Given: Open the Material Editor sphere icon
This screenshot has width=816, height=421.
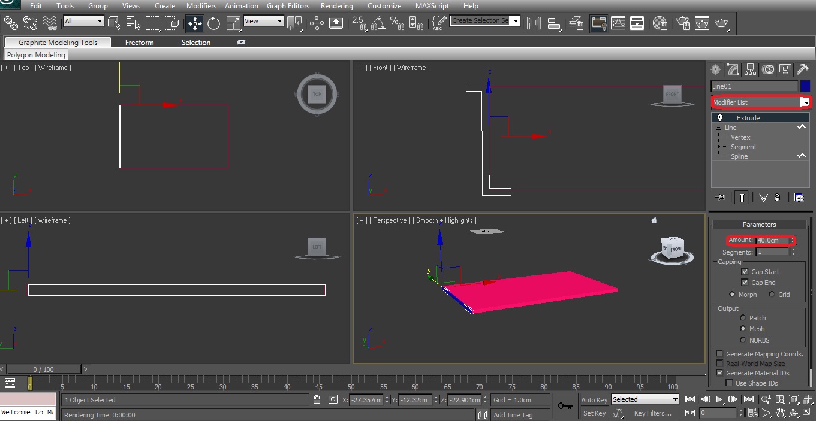Looking at the screenshot, I should 660,23.
